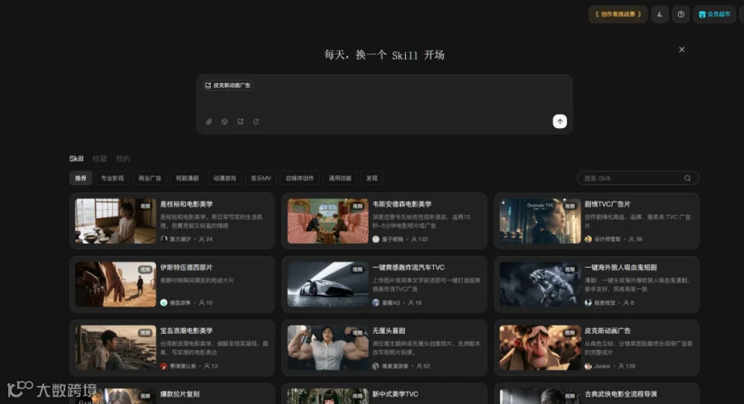Click user count 132 on 韦斯安德森 card

pos(419,240)
